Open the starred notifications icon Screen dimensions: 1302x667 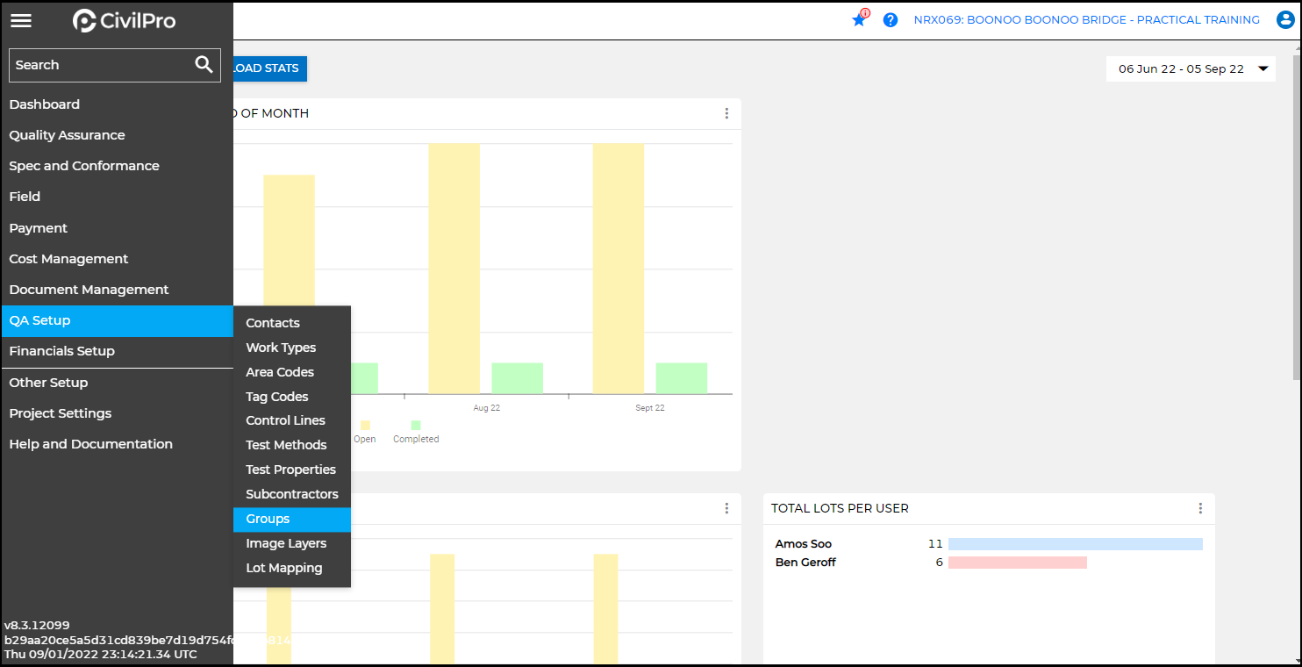point(859,19)
